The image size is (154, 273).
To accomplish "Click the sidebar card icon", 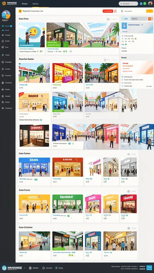I will 3,89.
